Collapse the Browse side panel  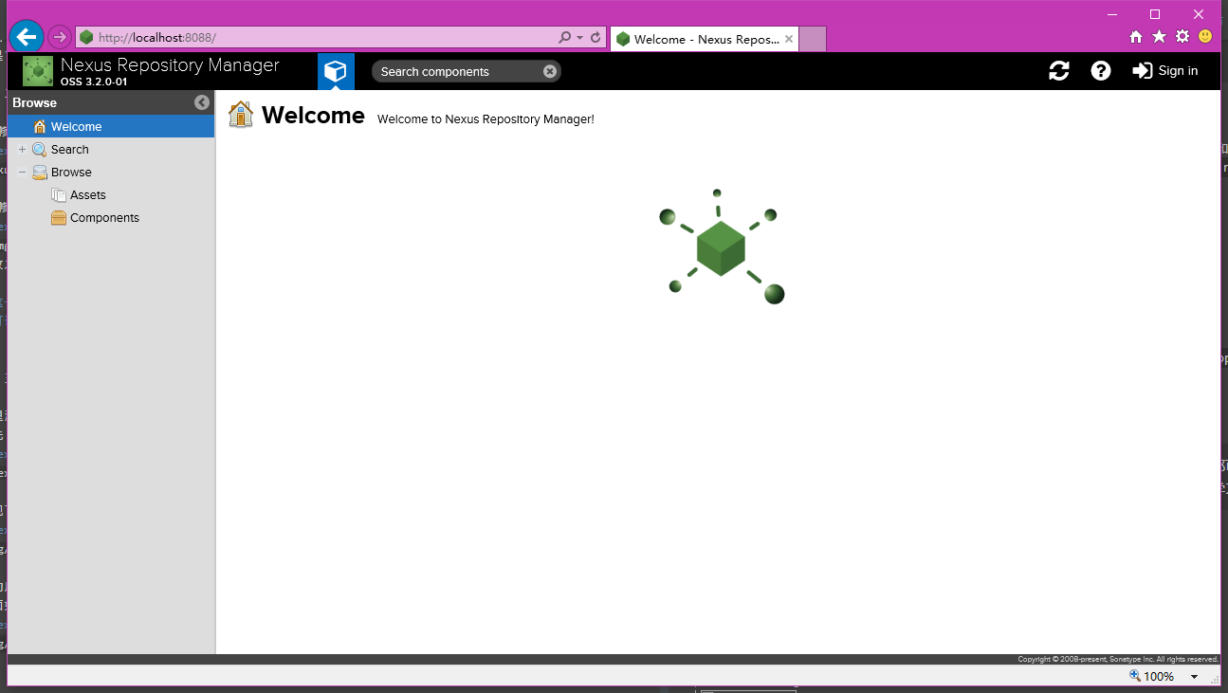coord(201,102)
